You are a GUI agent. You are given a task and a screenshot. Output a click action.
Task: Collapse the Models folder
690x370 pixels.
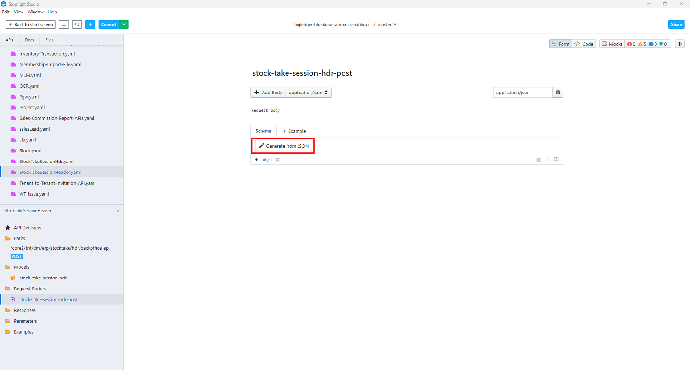(x=22, y=267)
